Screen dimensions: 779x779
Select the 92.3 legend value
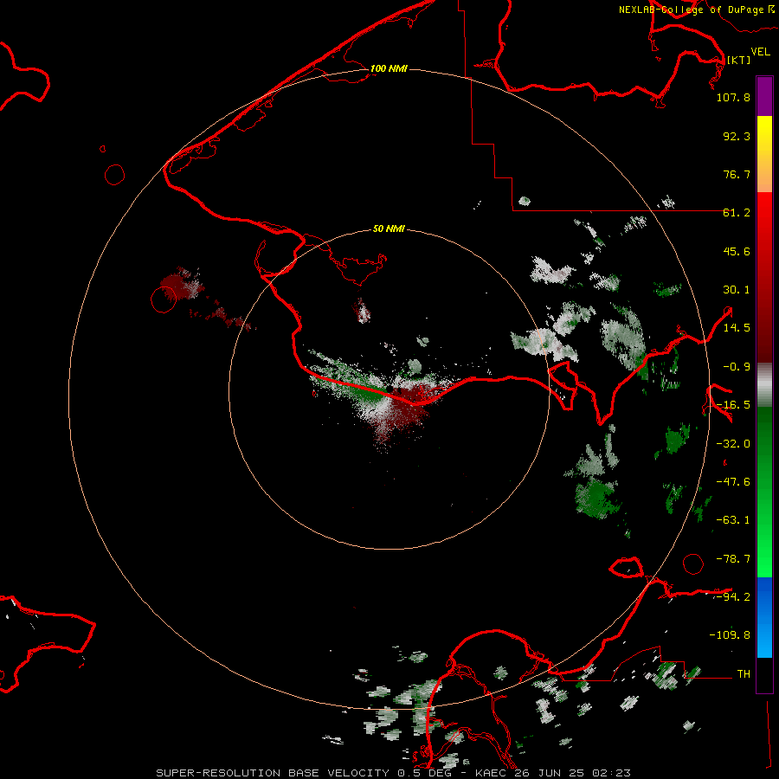point(737,136)
